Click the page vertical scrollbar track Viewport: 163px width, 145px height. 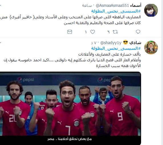(x=162, y=72)
